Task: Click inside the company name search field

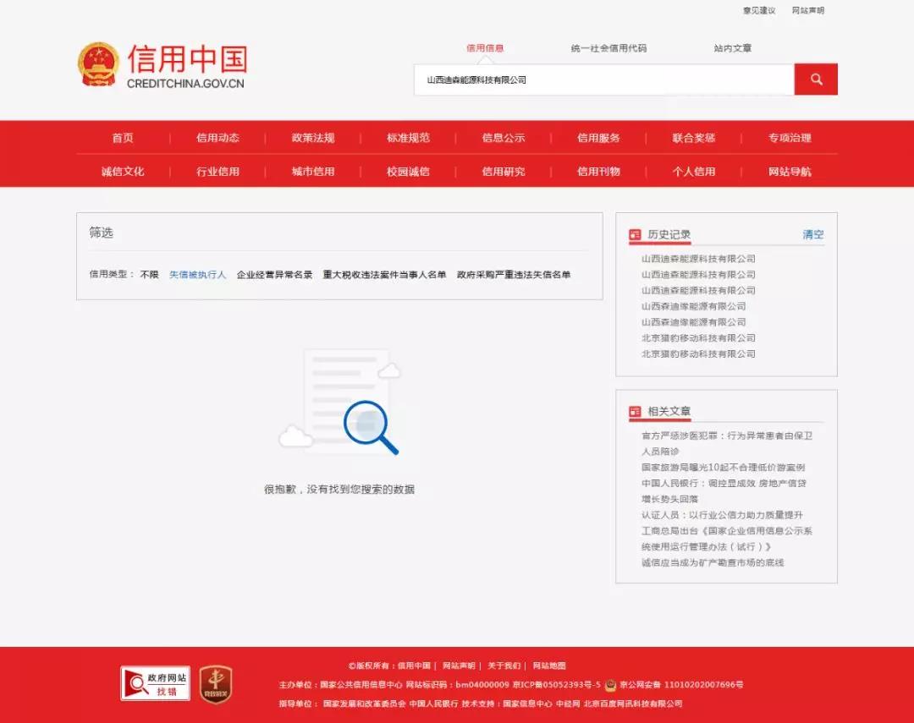Action: coord(592,79)
